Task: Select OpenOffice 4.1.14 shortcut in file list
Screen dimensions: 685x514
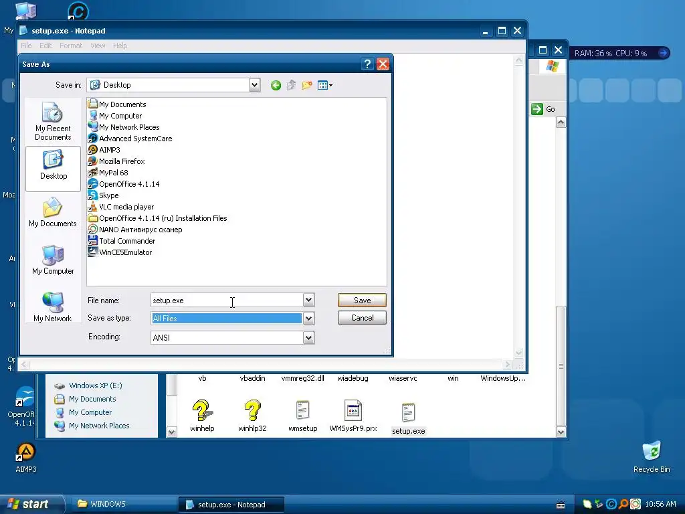Action: click(x=124, y=183)
